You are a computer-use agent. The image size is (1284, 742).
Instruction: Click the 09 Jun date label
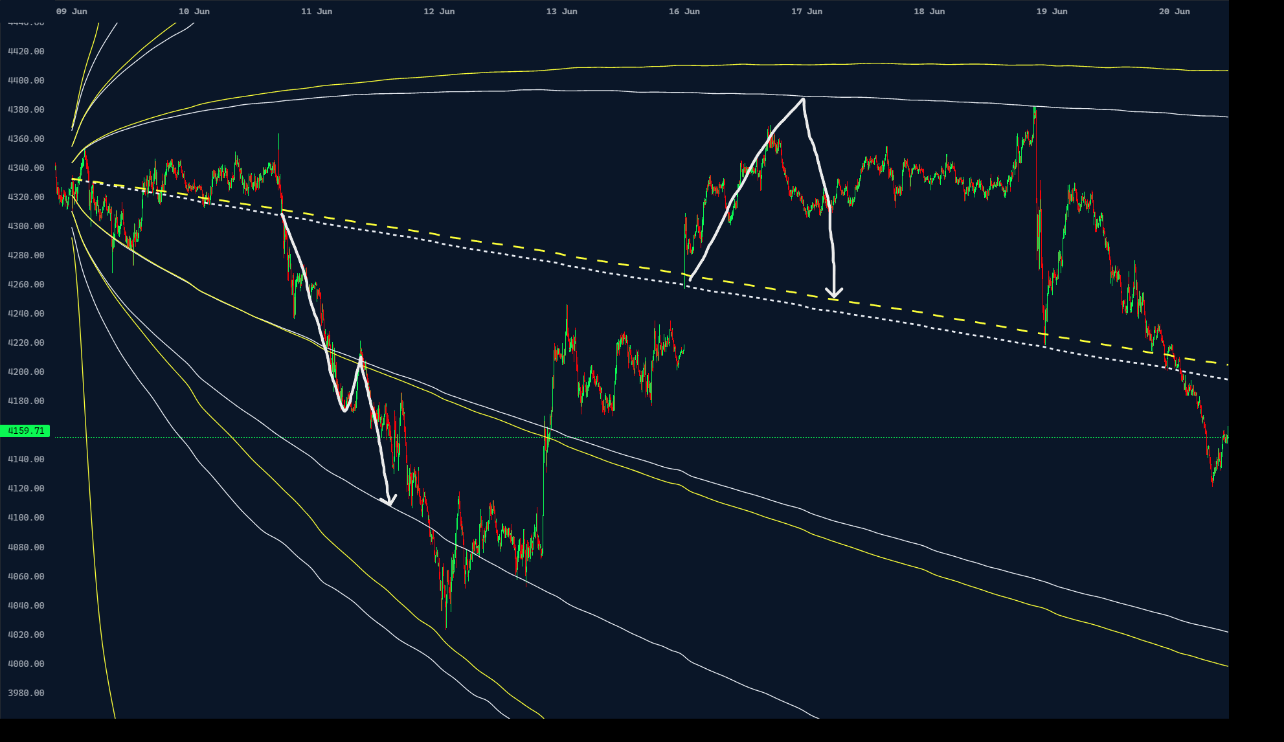(x=71, y=12)
